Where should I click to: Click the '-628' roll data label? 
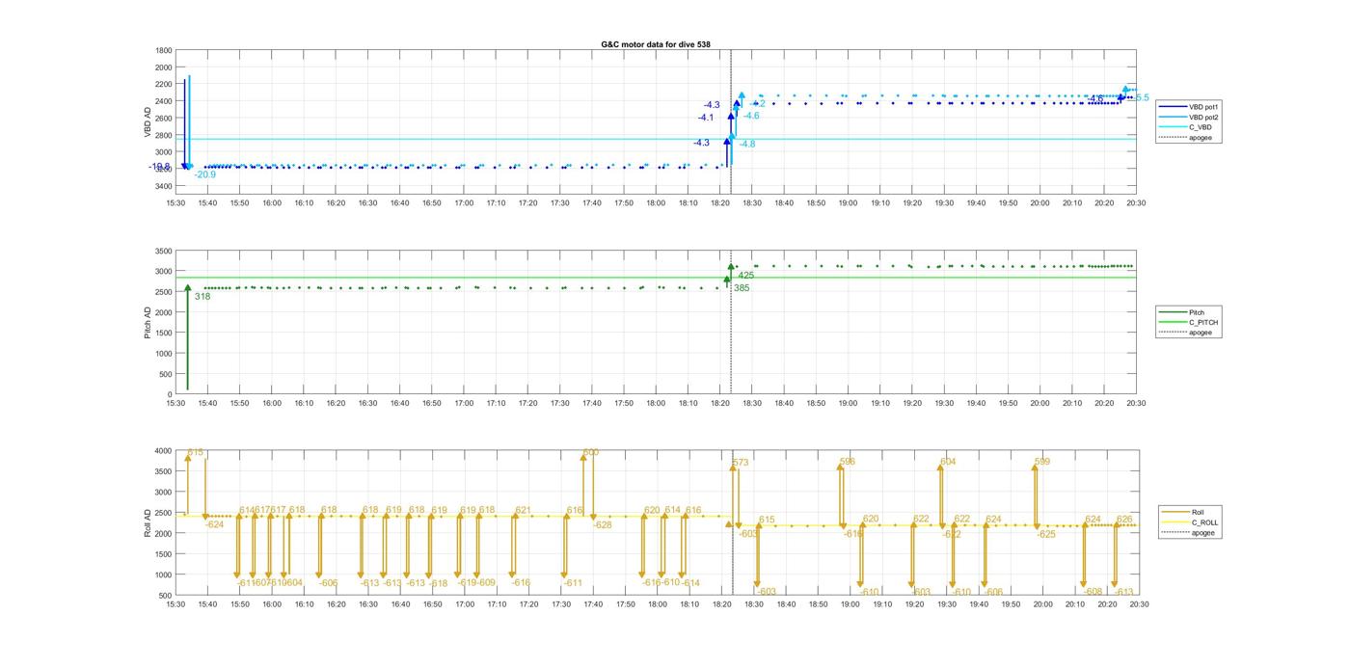603,525
